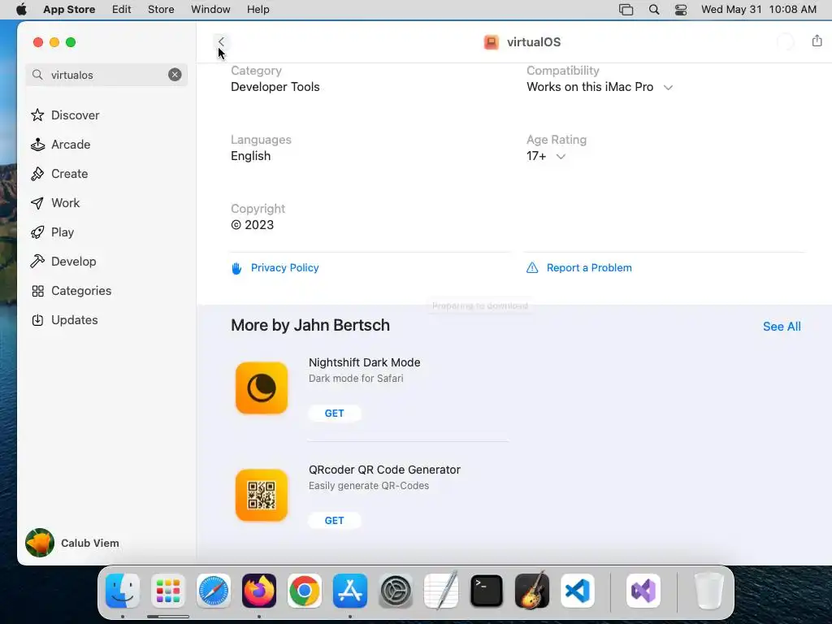The height and width of the screenshot is (624, 832).
Task: Open Spotlight search in menu bar
Action: pos(654,10)
